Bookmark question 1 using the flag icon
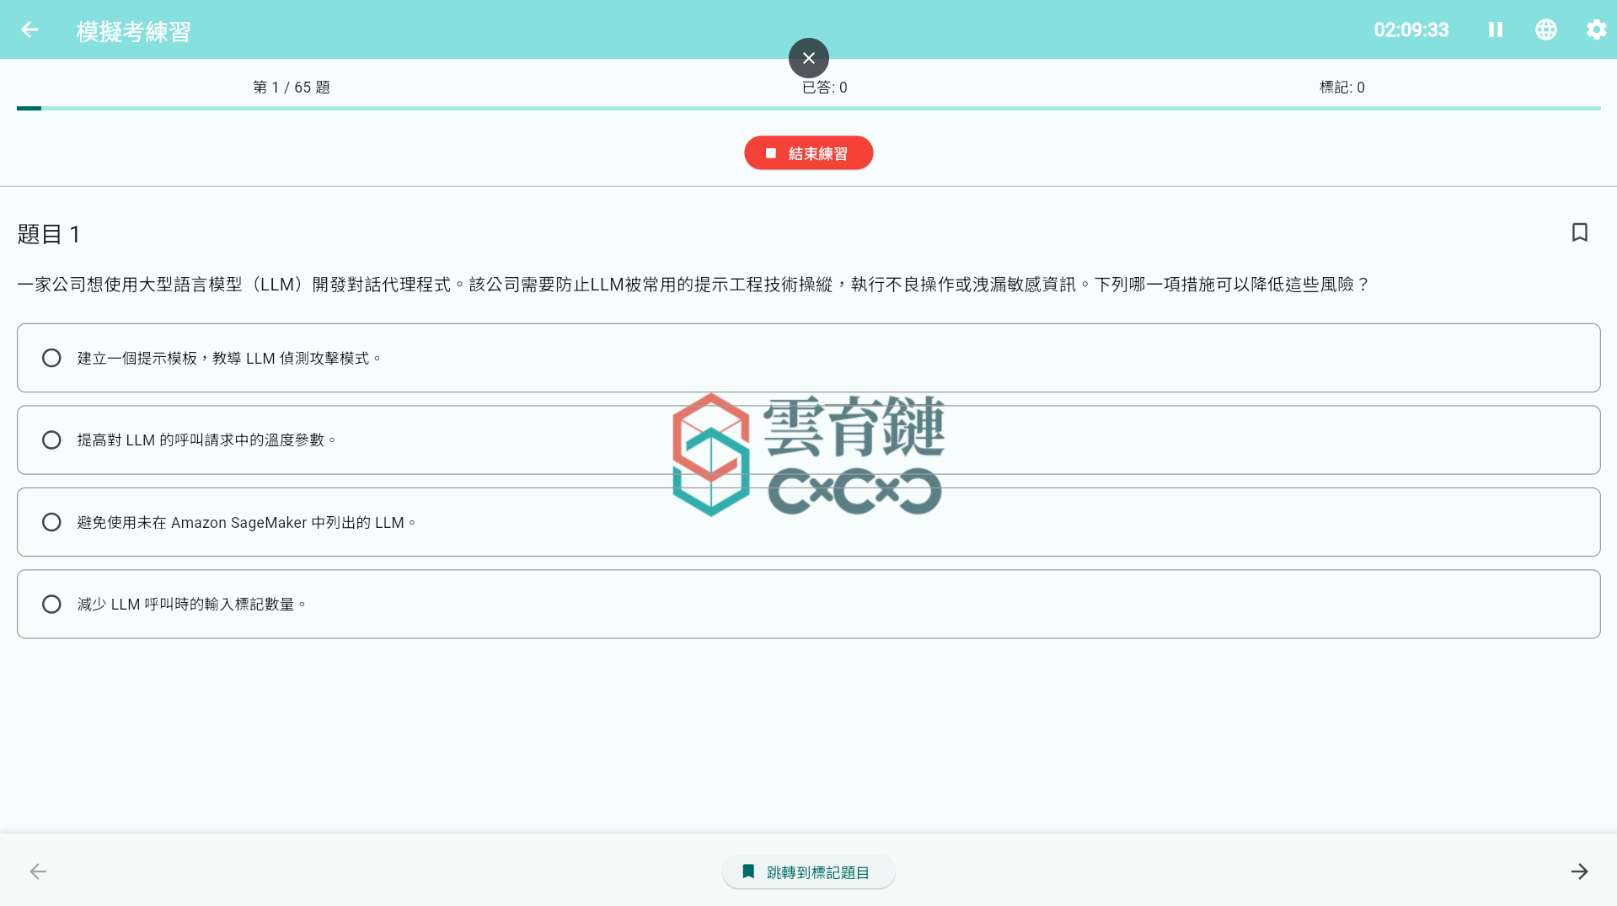This screenshot has height=906, width=1617. click(x=1579, y=233)
